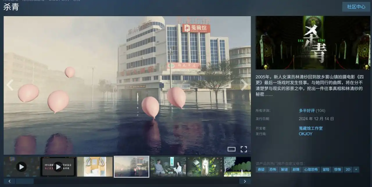The width and height of the screenshot is (372, 187).
Task: Go to previous screenshot with left arrow
Action: 10,85
